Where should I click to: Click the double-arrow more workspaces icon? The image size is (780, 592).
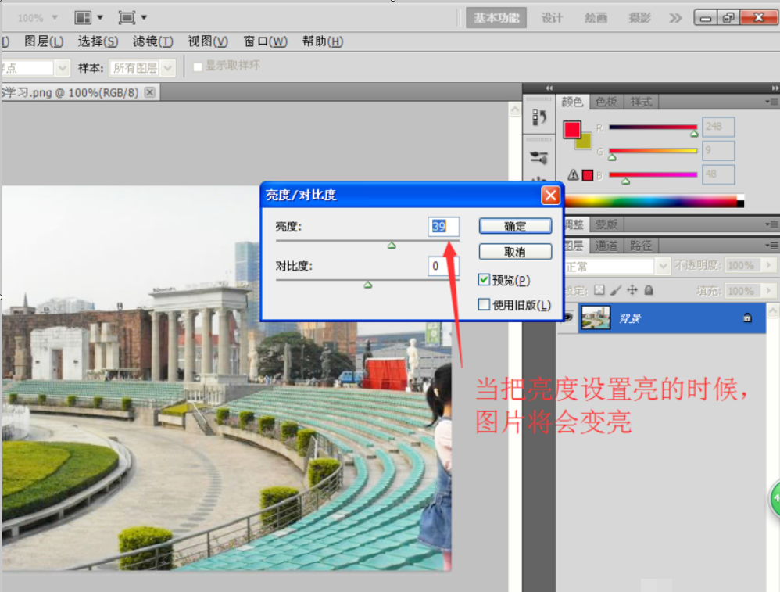pyautogui.click(x=675, y=18)
